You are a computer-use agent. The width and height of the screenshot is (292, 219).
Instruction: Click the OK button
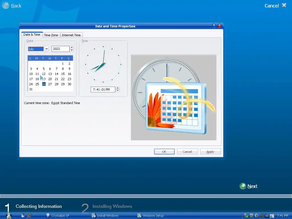click(164, 152)
